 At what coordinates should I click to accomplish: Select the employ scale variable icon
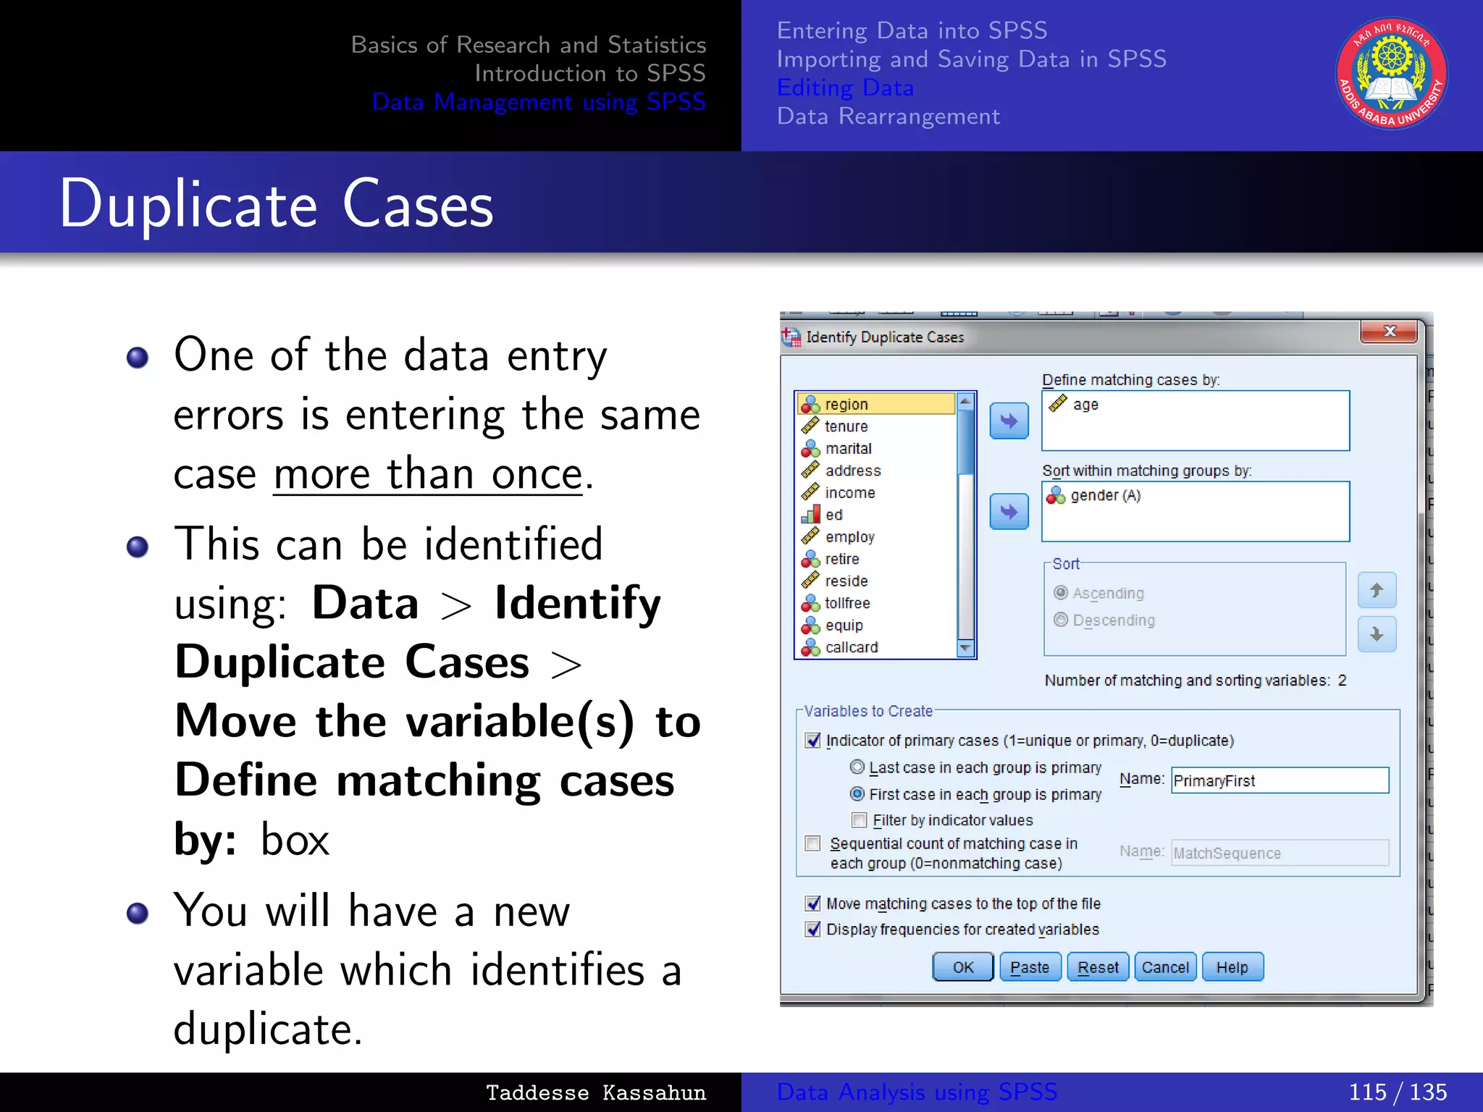click(810, 536)
